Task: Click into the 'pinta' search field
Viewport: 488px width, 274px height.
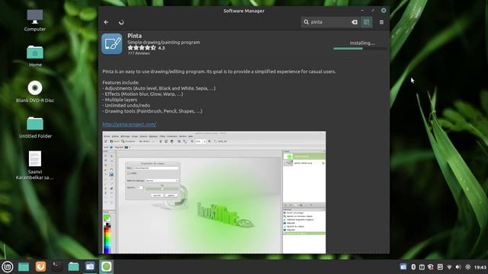Action: click(330, 22)
